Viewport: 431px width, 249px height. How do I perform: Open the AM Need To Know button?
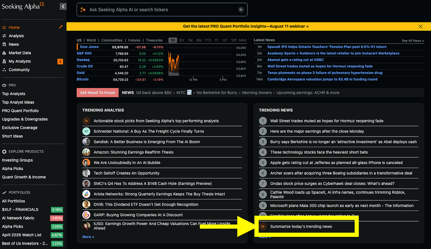[x=98, y=92]
